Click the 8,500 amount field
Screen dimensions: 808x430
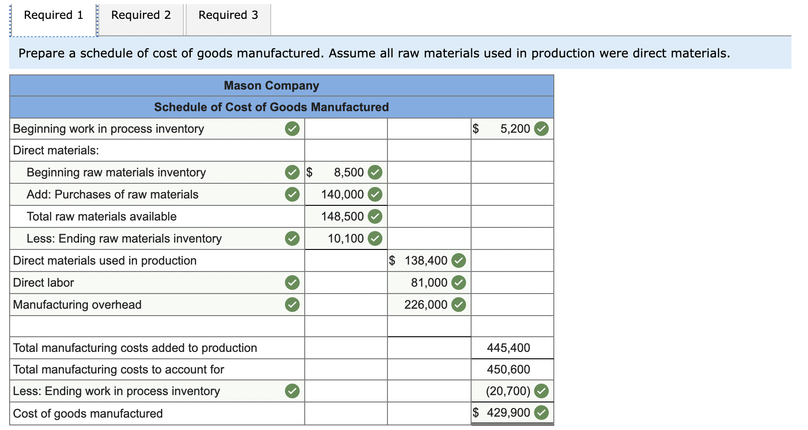[346, 172]
